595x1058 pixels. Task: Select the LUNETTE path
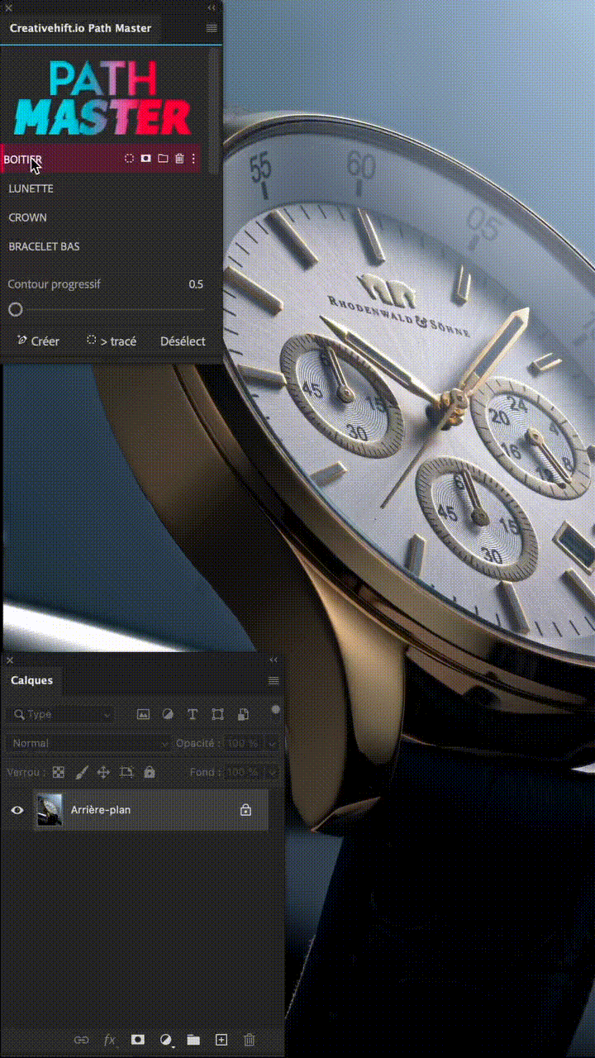(x=31, y=188)
